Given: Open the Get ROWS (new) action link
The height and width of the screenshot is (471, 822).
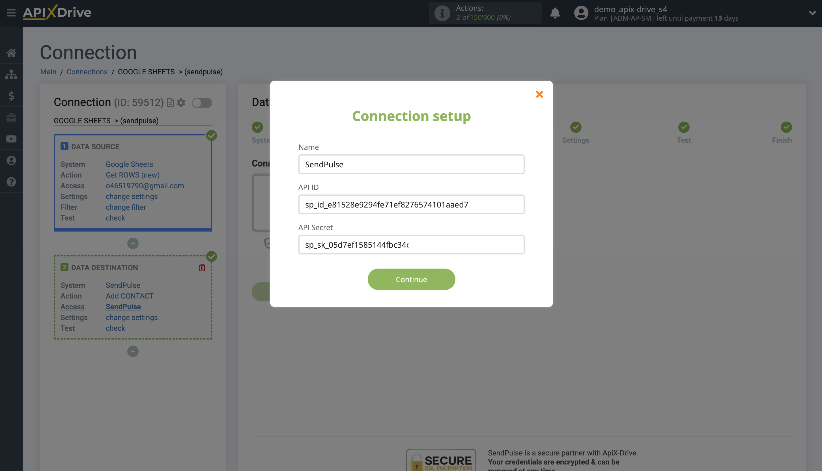Looking at the screenshot, I should tap(133, 175).
